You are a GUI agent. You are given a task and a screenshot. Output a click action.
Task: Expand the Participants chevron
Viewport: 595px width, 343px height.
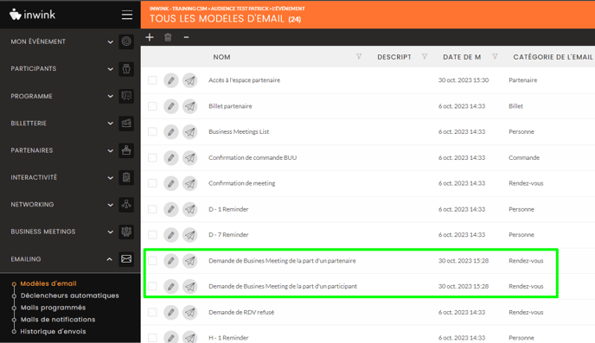(110, 69)
